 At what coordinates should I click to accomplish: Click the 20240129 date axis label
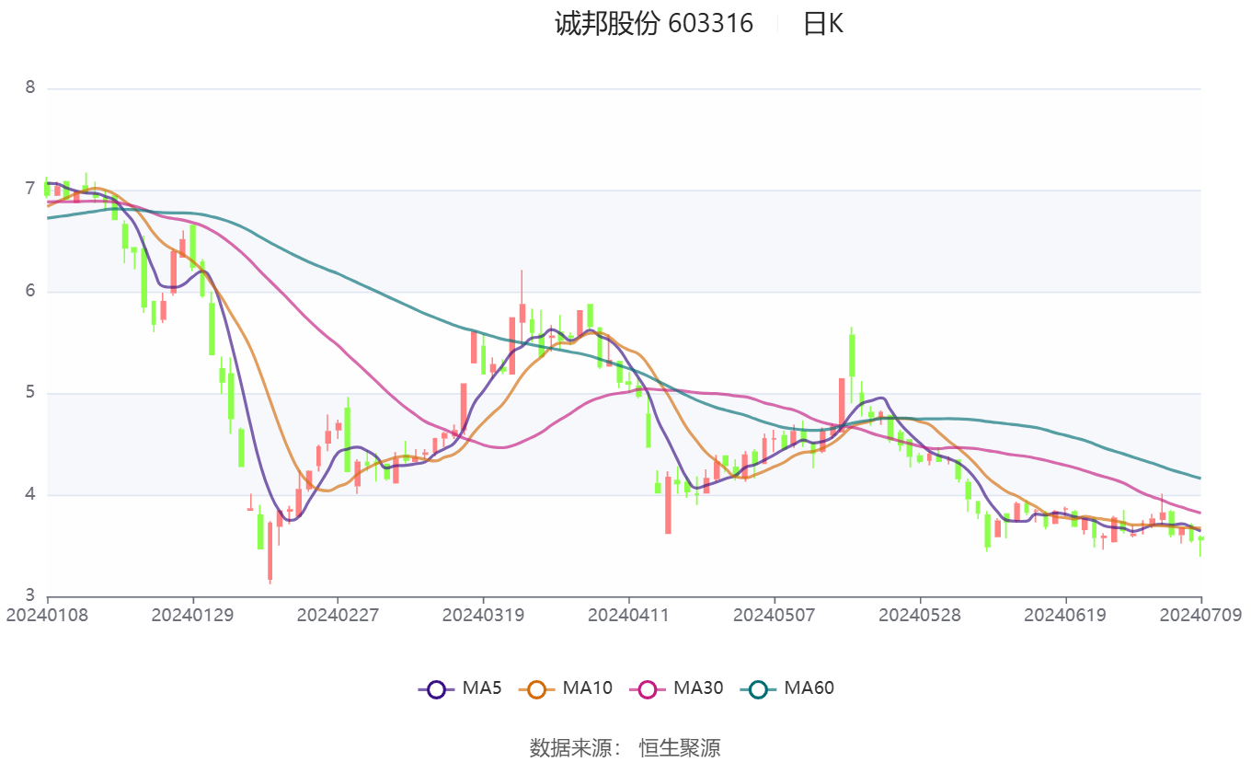[x=193, y=615]
